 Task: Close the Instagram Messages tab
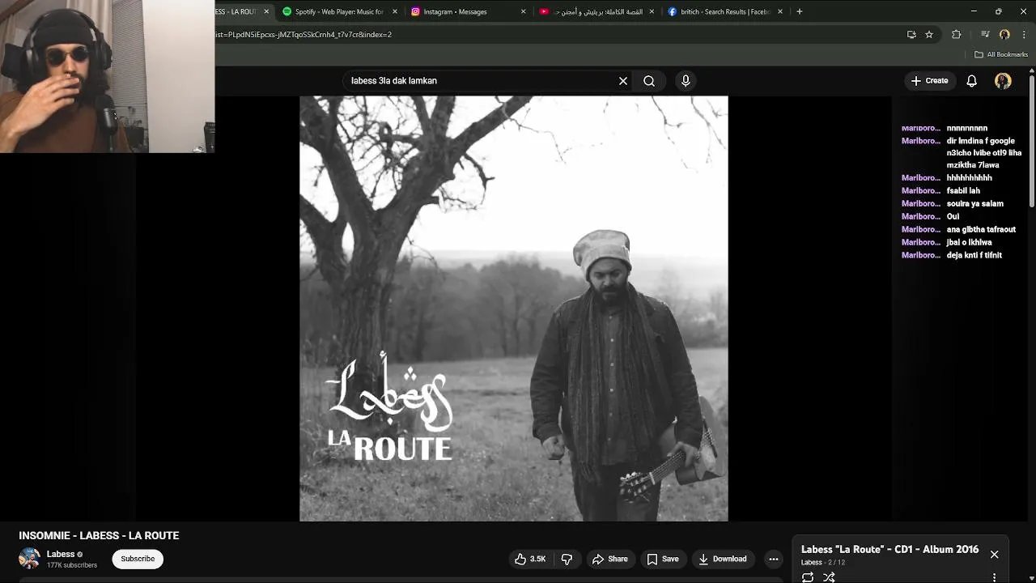tap(523, 11)
